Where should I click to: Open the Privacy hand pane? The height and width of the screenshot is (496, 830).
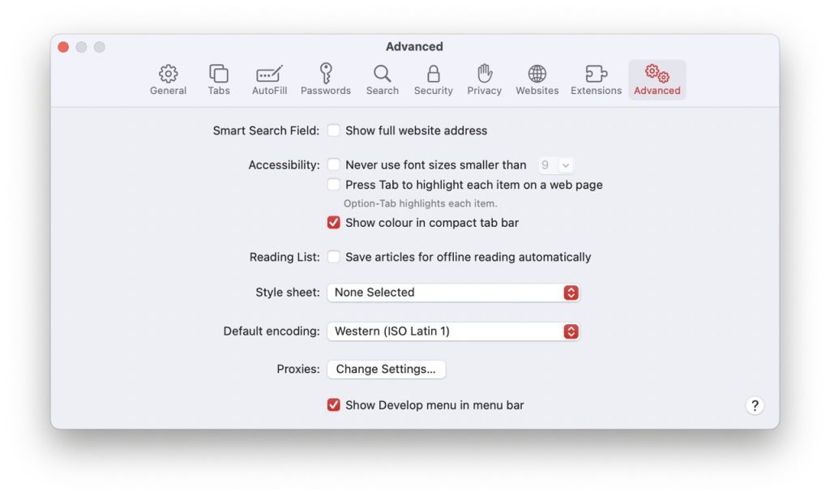pos(485,80)
